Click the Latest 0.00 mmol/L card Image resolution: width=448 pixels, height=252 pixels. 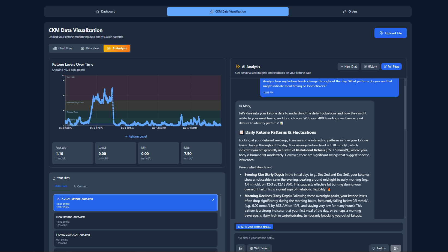[x=116, y=153]
